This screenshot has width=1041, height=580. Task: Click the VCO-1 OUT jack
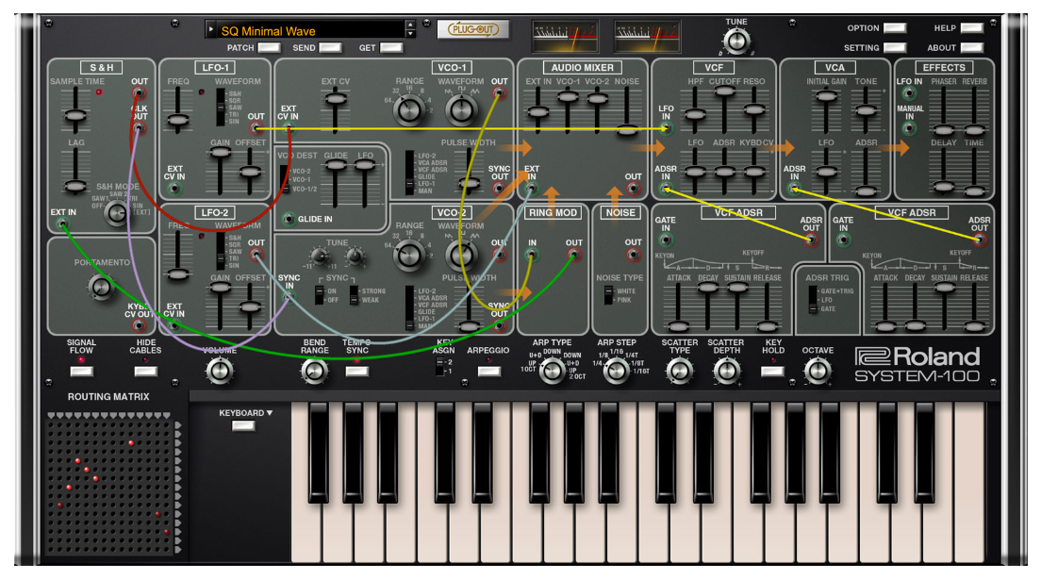coord(499,93)
